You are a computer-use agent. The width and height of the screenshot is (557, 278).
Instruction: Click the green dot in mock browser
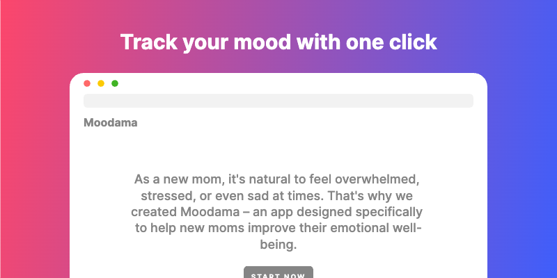coord(115,83)
